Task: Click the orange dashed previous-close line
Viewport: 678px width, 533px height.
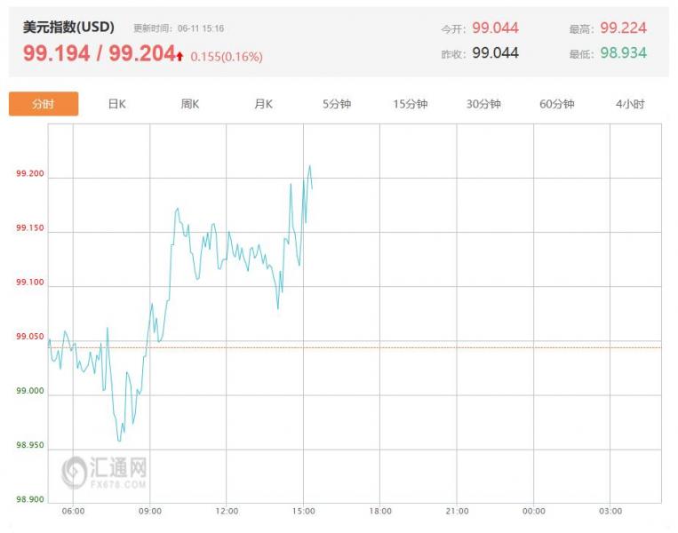Action: coord(355,347)
